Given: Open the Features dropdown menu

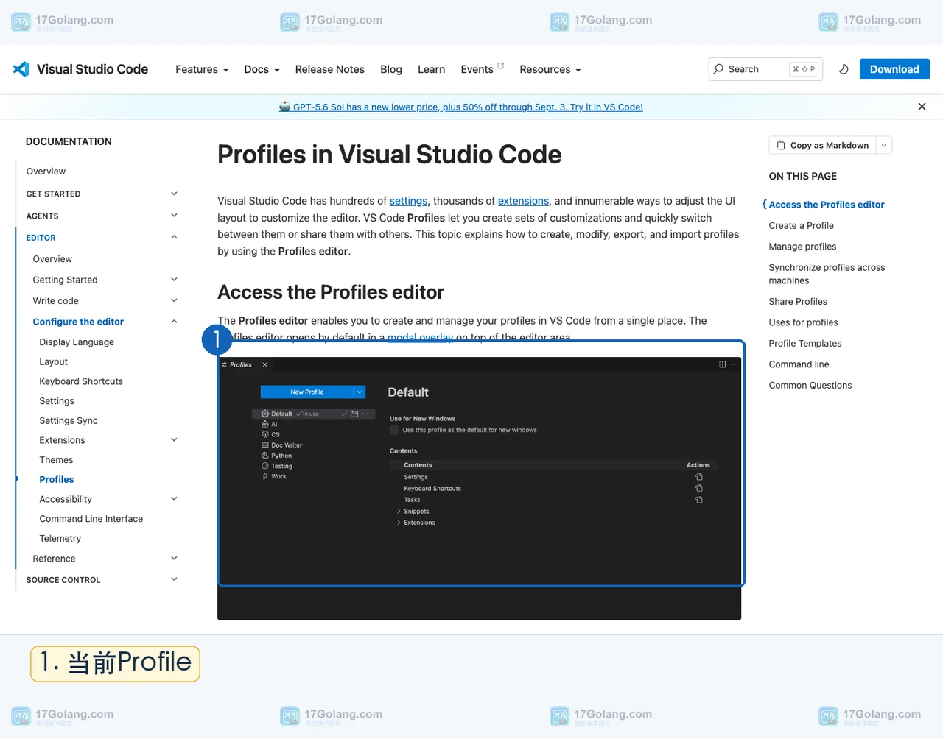Looking at the screenshot, I should pos(202,69).
